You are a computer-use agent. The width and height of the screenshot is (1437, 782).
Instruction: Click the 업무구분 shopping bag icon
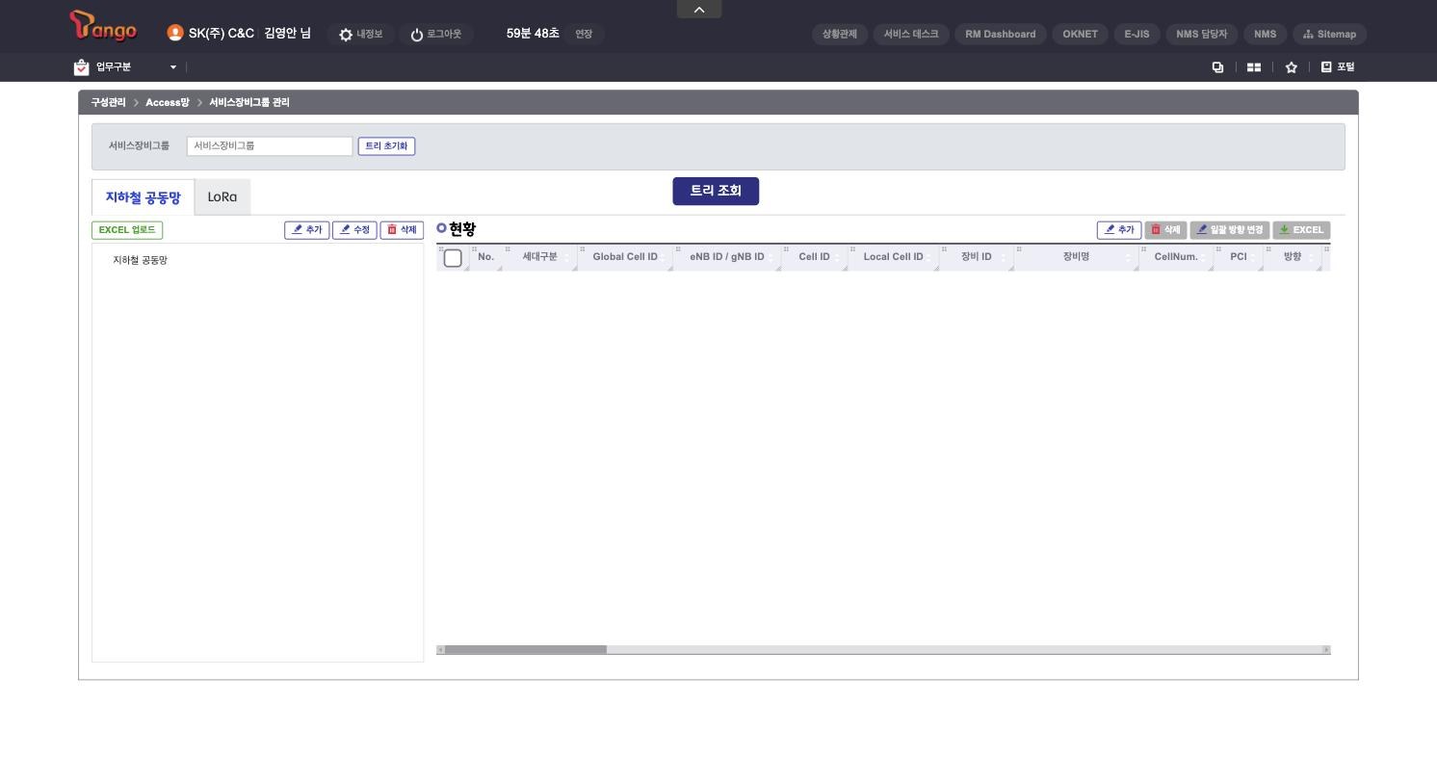tap(82, 67)
